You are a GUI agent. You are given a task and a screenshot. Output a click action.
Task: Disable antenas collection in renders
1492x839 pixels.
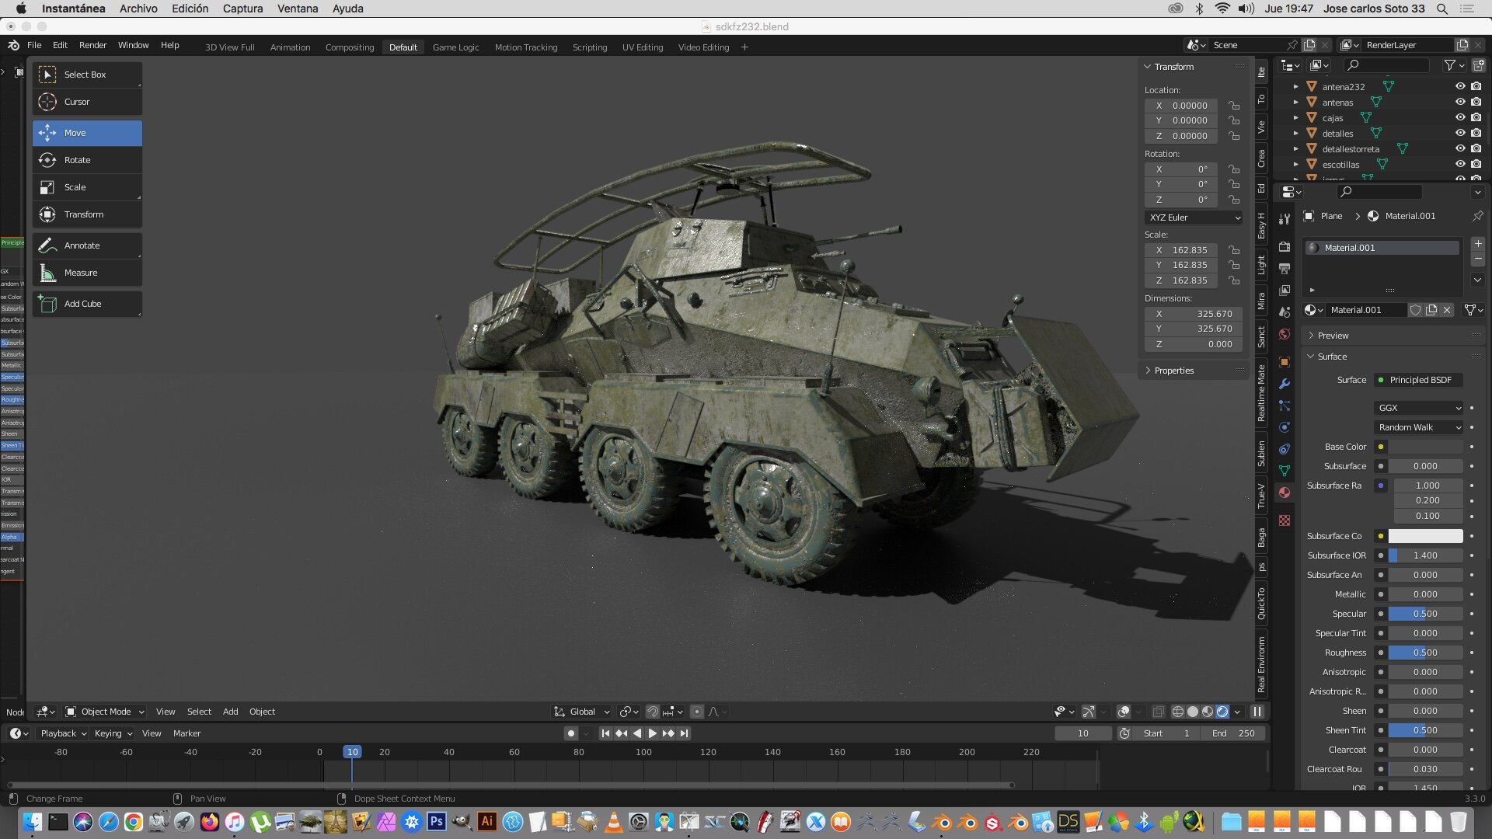pyautogui.click(x=1476, y=103)
